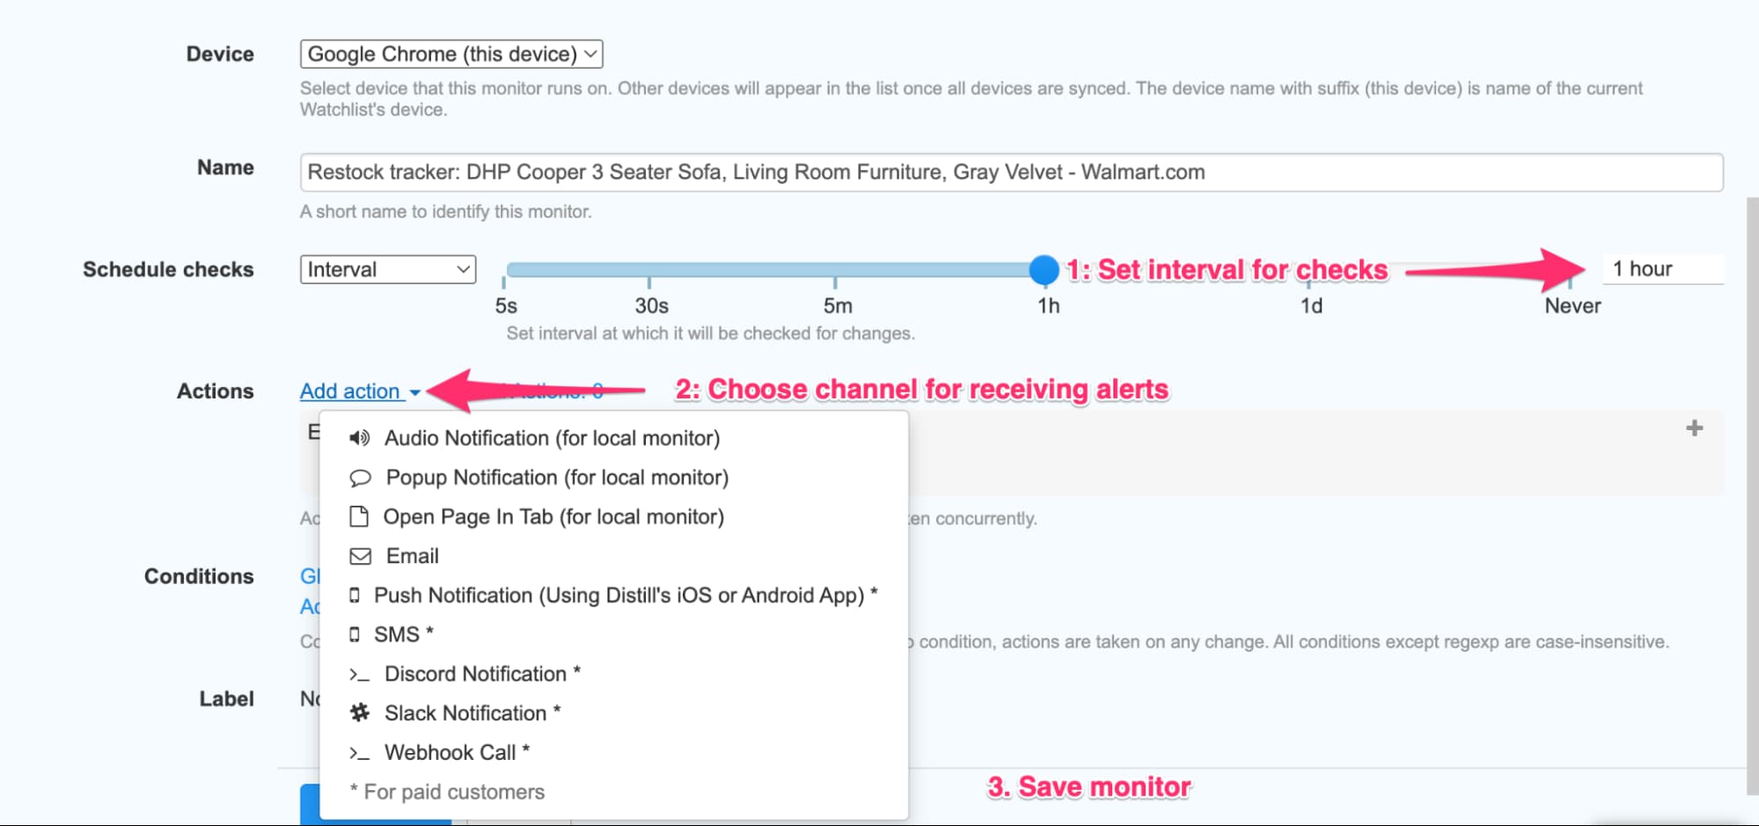Select the Webhook Call icon
The image size is (1759, 826).
358,753
